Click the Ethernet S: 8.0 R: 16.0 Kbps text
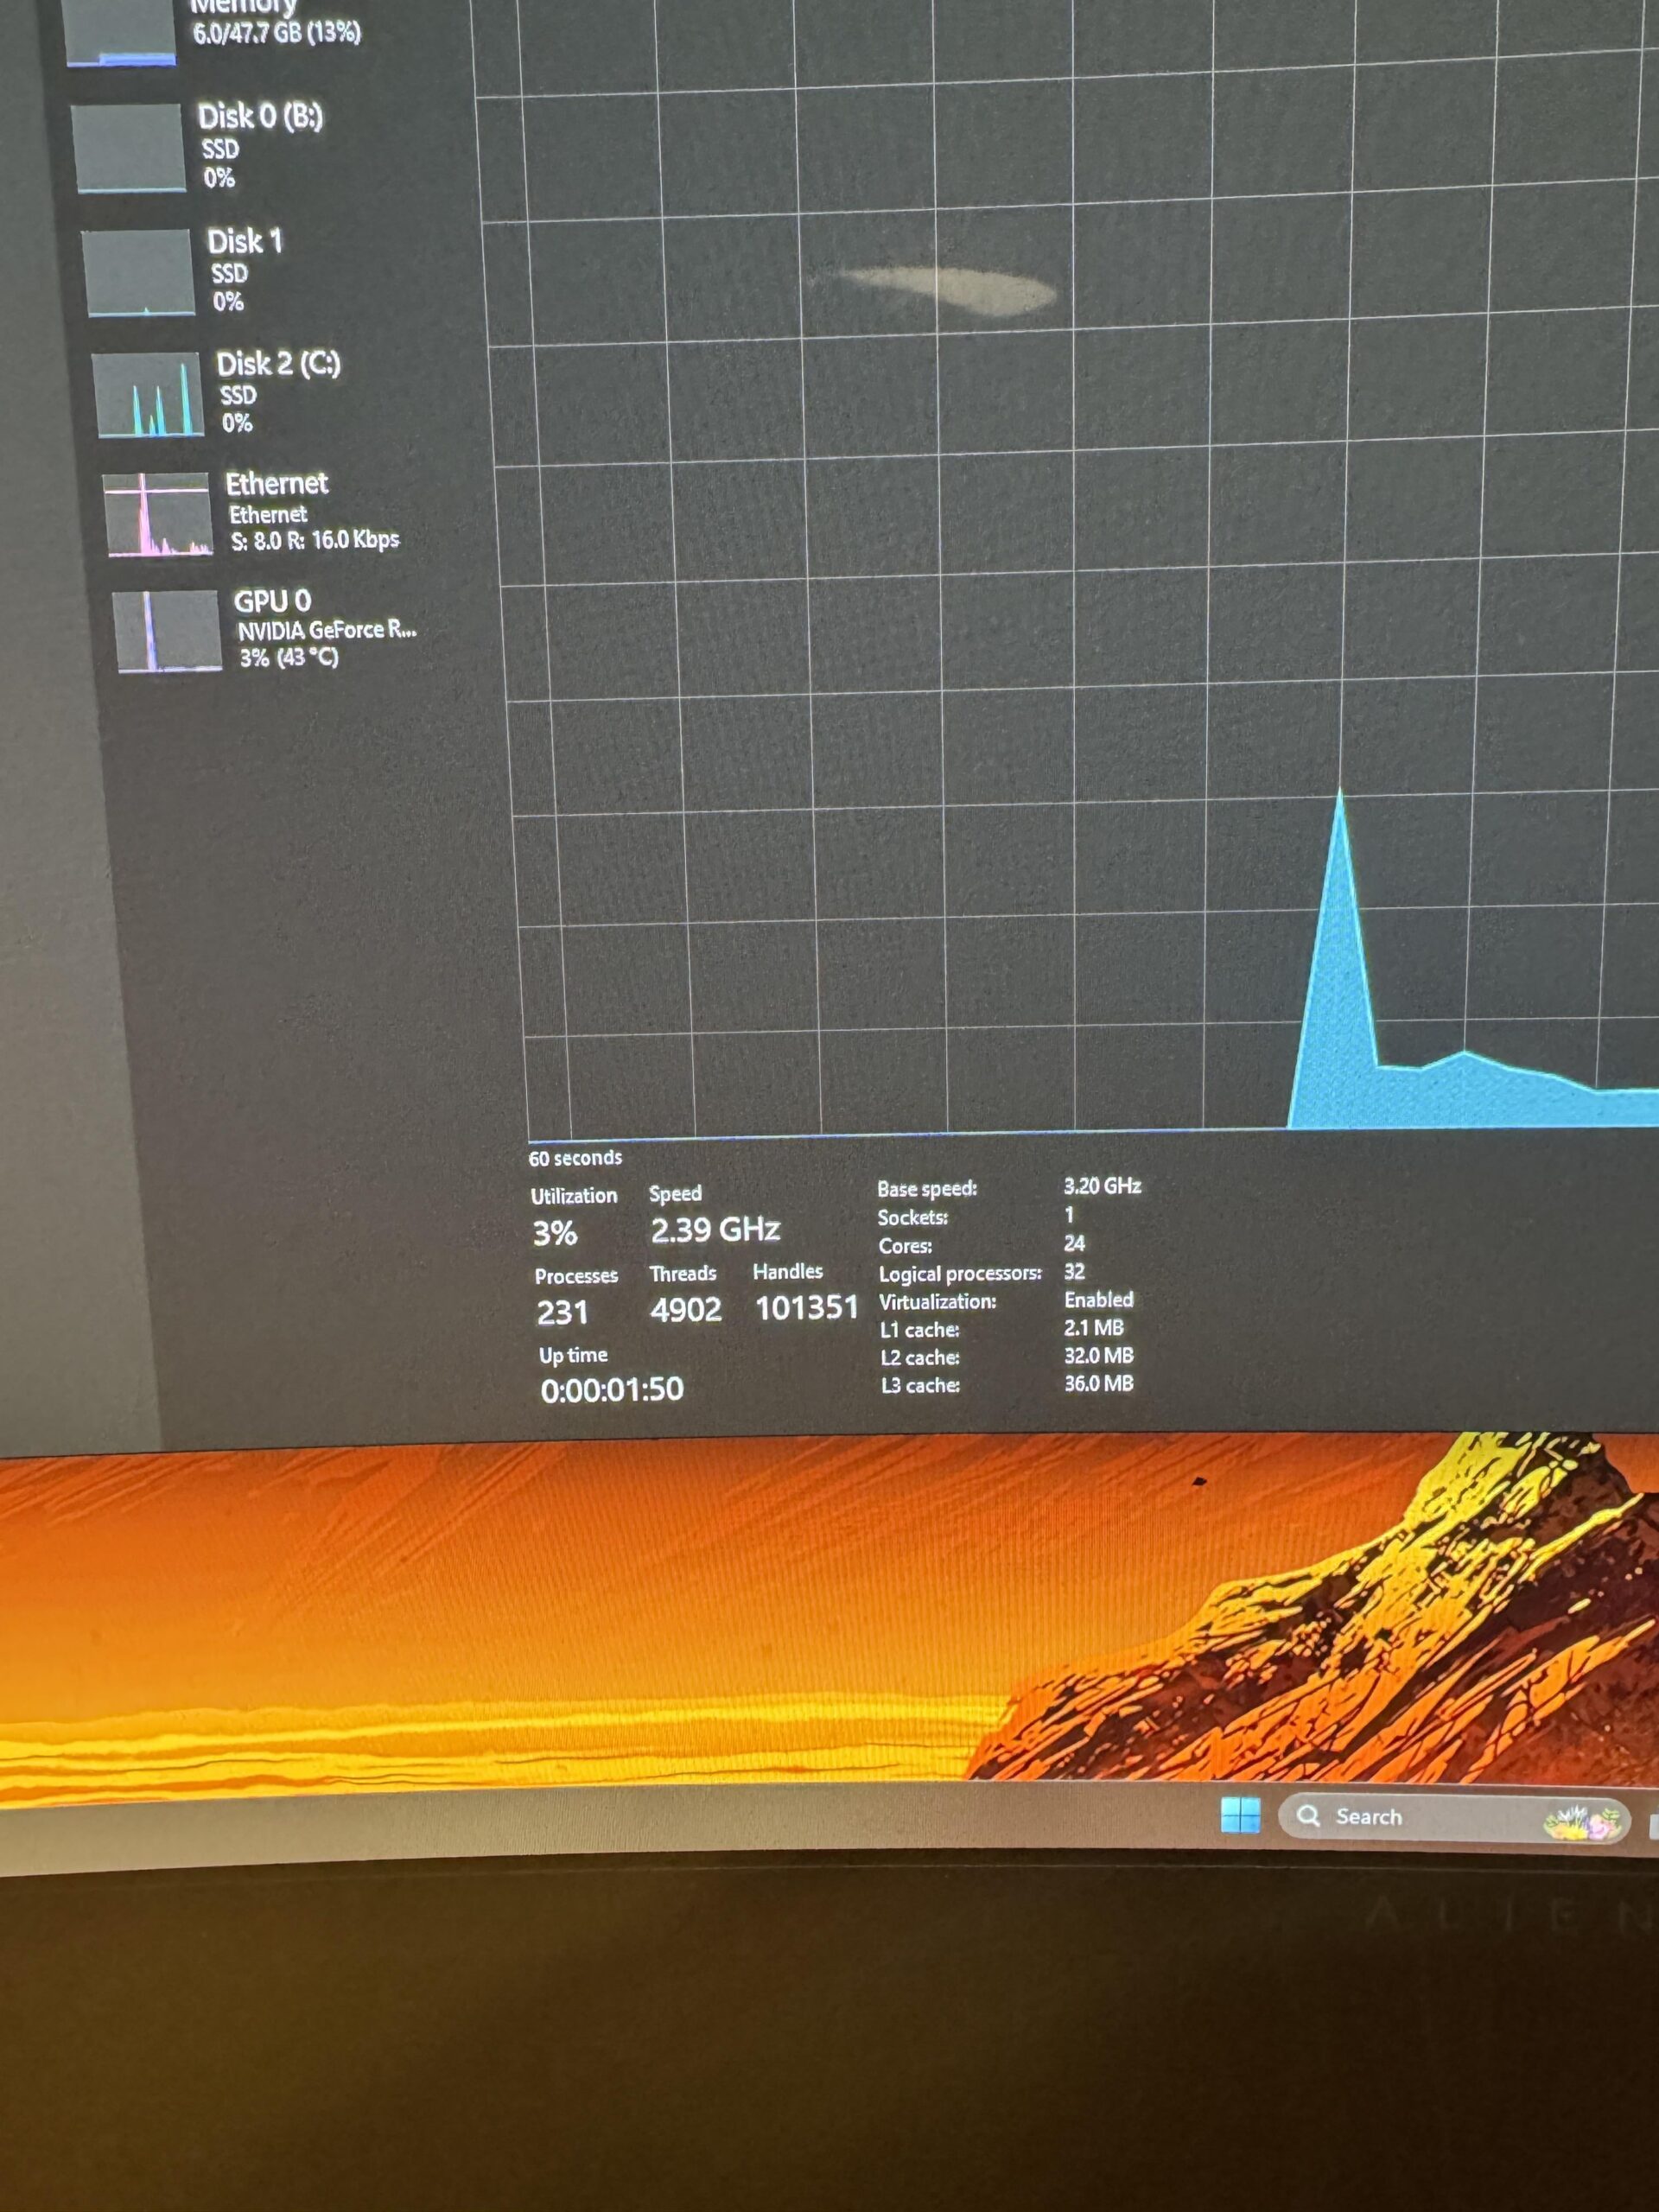Screen dimensions: 1659x2212 tap(315, 541)
